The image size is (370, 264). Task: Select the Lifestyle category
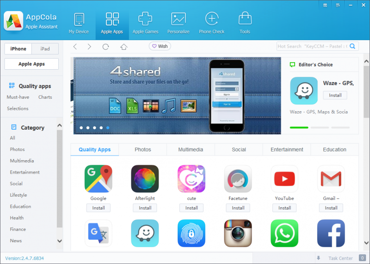click(x=18, y=195)
